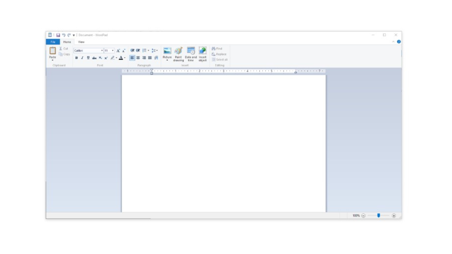Open the File menu
Viewport: 452px width, 254px height.
click(53, 42)
